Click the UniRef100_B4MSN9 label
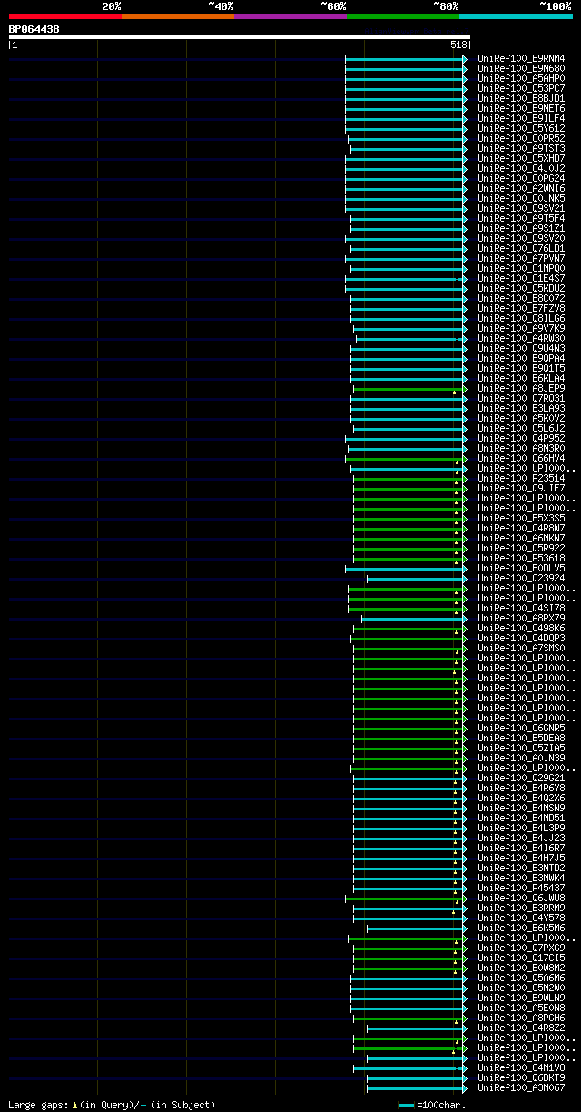This screenshot has width=581, height=1112. (x=521, y=808)
